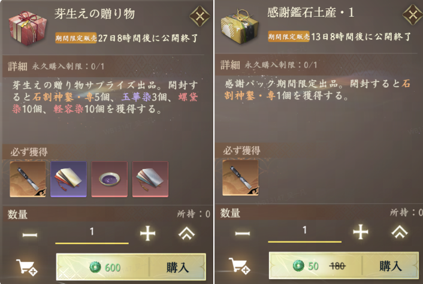Purchase 感謝鑑石土産 for 50 jade
This screenshot has height=284, width=423.
pyautogui.click(x=344, y=265)
